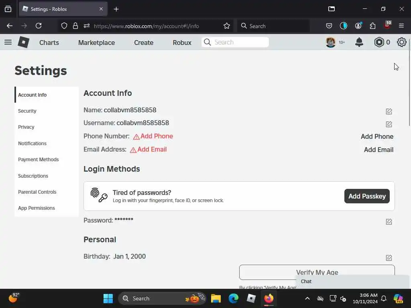Edit the Username with pencil icon
Viewport: 411px width, 308px height.
[389, 124]
